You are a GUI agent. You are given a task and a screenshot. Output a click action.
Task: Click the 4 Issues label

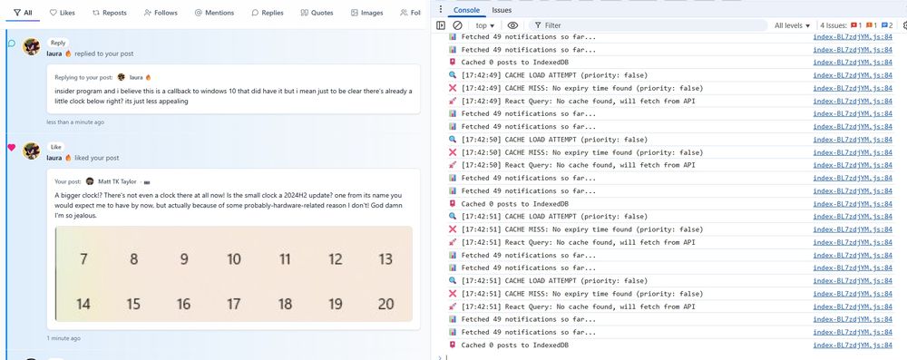tap(834, 25)
